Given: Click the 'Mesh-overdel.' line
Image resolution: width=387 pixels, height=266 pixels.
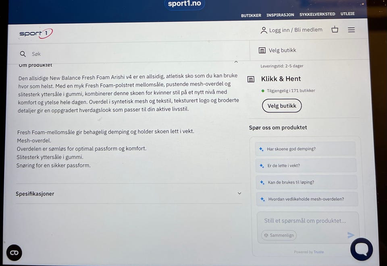Looking at the screenshot, I should tap(34, 140).
